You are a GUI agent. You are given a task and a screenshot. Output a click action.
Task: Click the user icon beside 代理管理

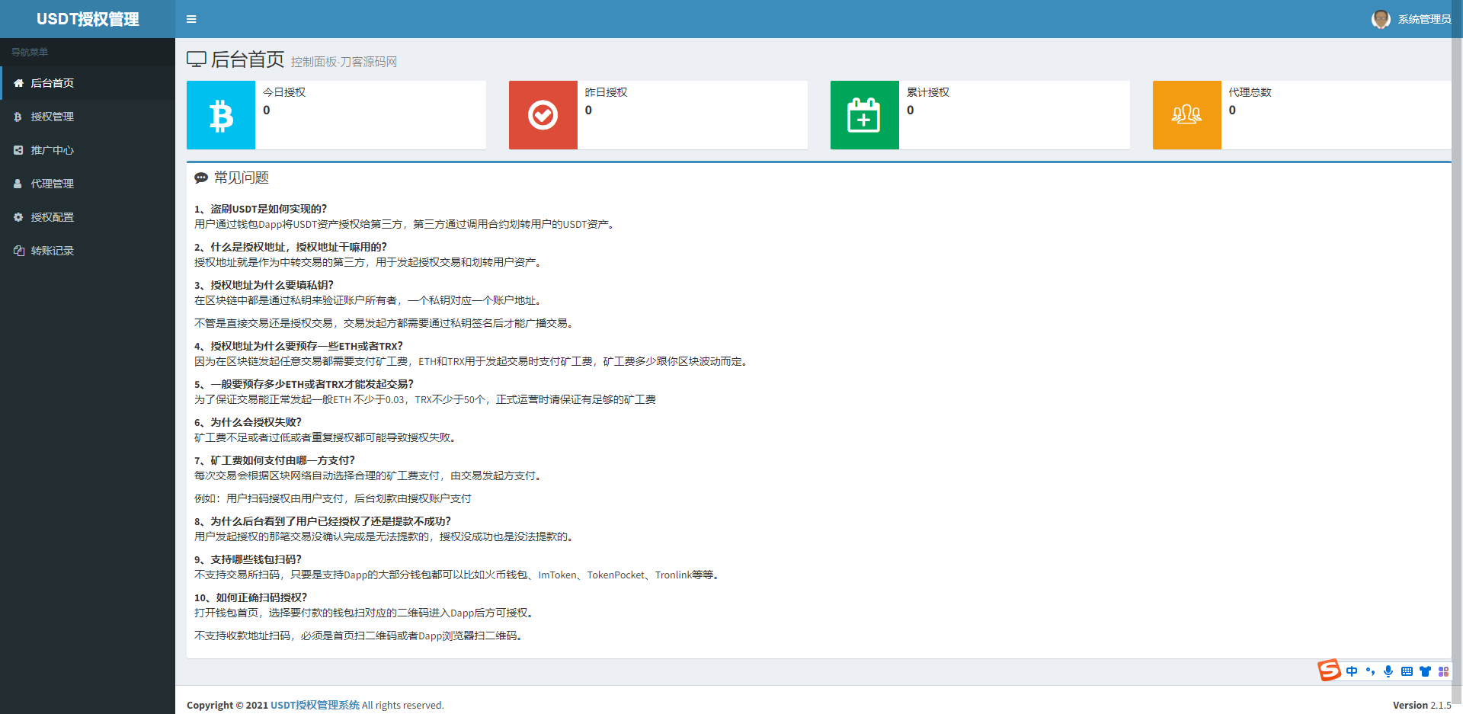point(18,184)
